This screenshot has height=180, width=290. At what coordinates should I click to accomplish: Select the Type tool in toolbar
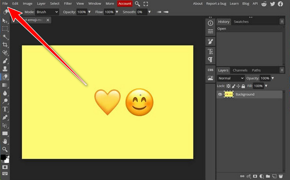5,109
